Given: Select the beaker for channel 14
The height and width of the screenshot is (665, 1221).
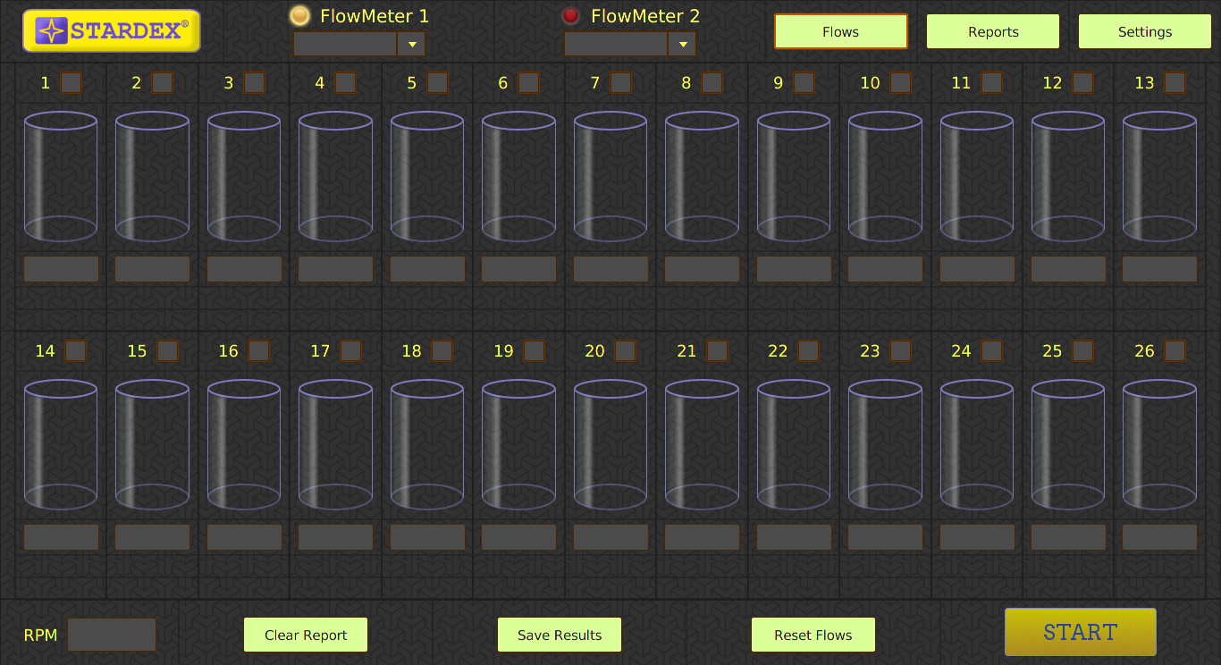Looking at the screenshot, I should (61, 444).
